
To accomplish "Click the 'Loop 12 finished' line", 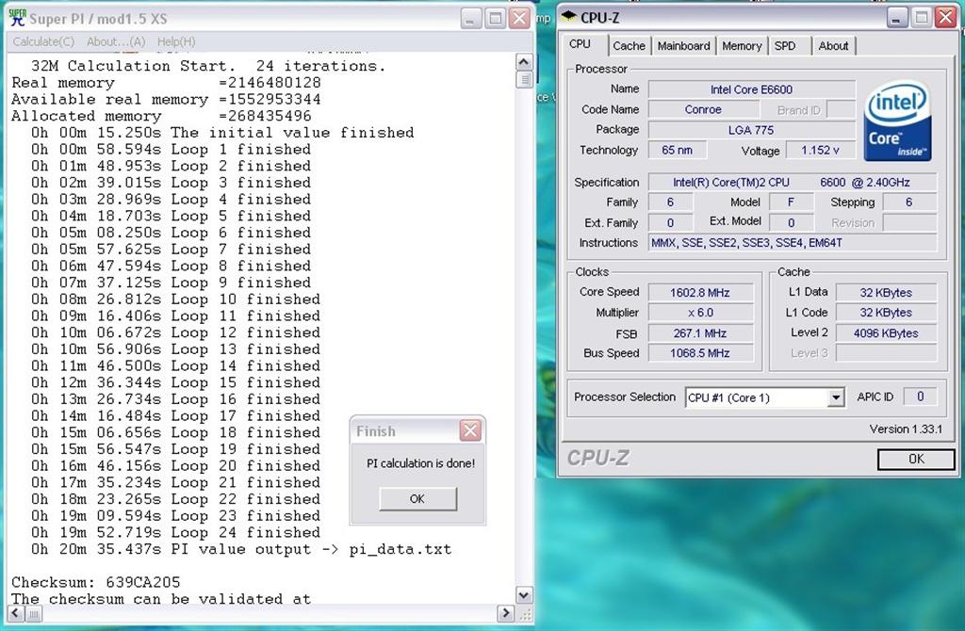I will click(x=175, y=332).
